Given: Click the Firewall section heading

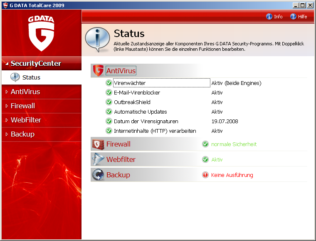Looking at the screenshot, I should click(118, 144).
